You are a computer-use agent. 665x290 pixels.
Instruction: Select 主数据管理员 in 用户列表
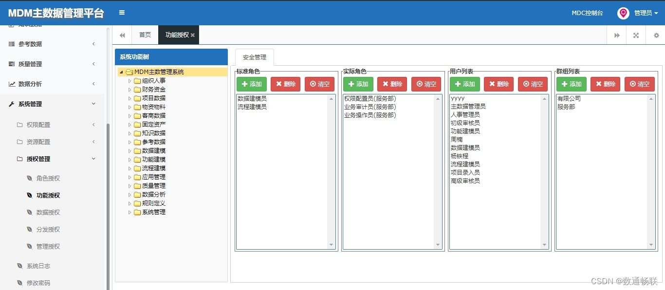coord(468,106)
